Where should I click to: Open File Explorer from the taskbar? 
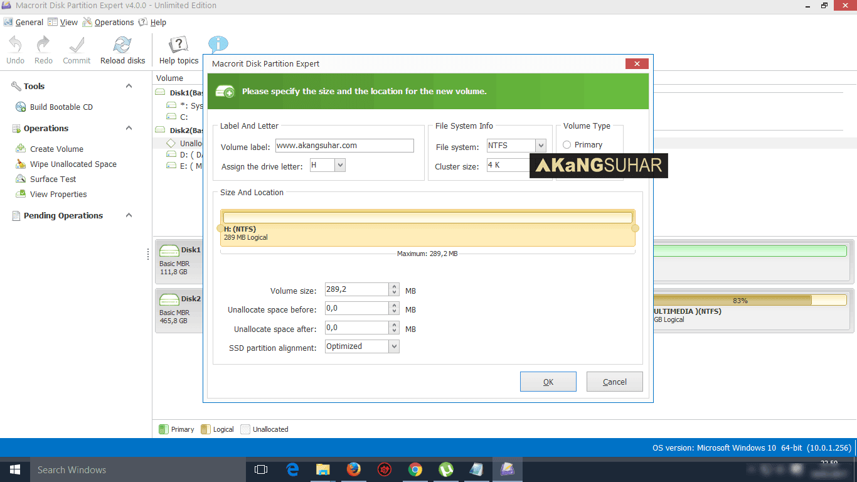pyautogui.click(x=323, y=469)
